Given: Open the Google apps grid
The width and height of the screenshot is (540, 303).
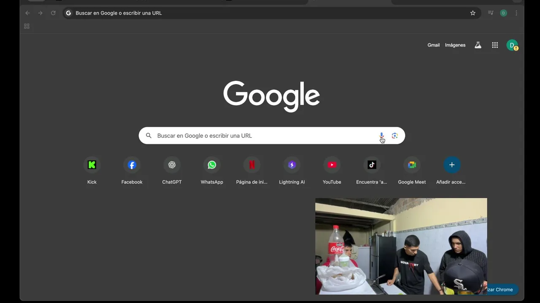Looking at the screenshot, I should [495, 45].
